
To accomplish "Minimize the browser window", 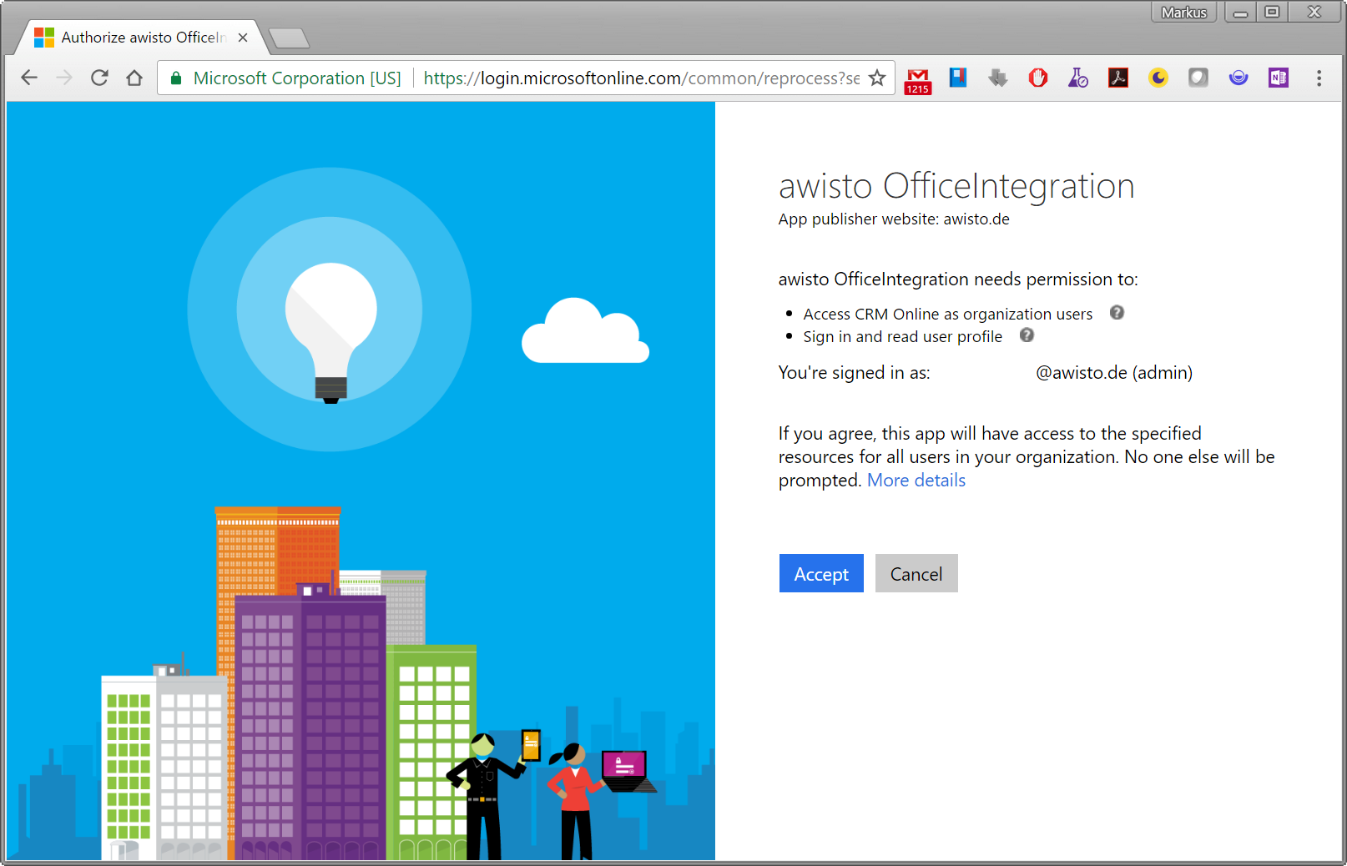I will tap(1241, 12).
